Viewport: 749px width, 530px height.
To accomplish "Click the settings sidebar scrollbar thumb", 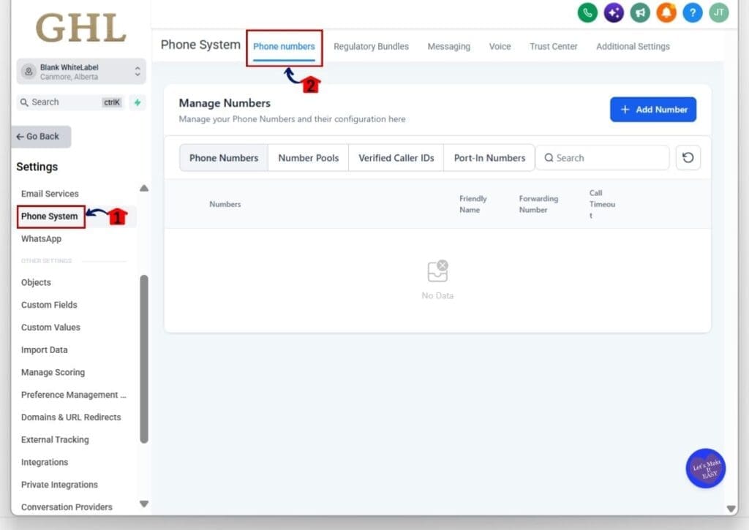I will pyautogui.click(x=144, y=359).
